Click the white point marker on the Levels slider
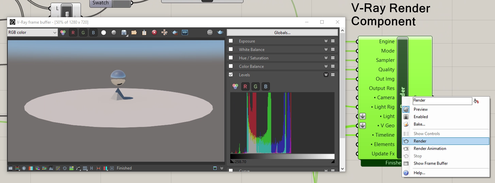495x183 pixels. (x=333, y=161)
